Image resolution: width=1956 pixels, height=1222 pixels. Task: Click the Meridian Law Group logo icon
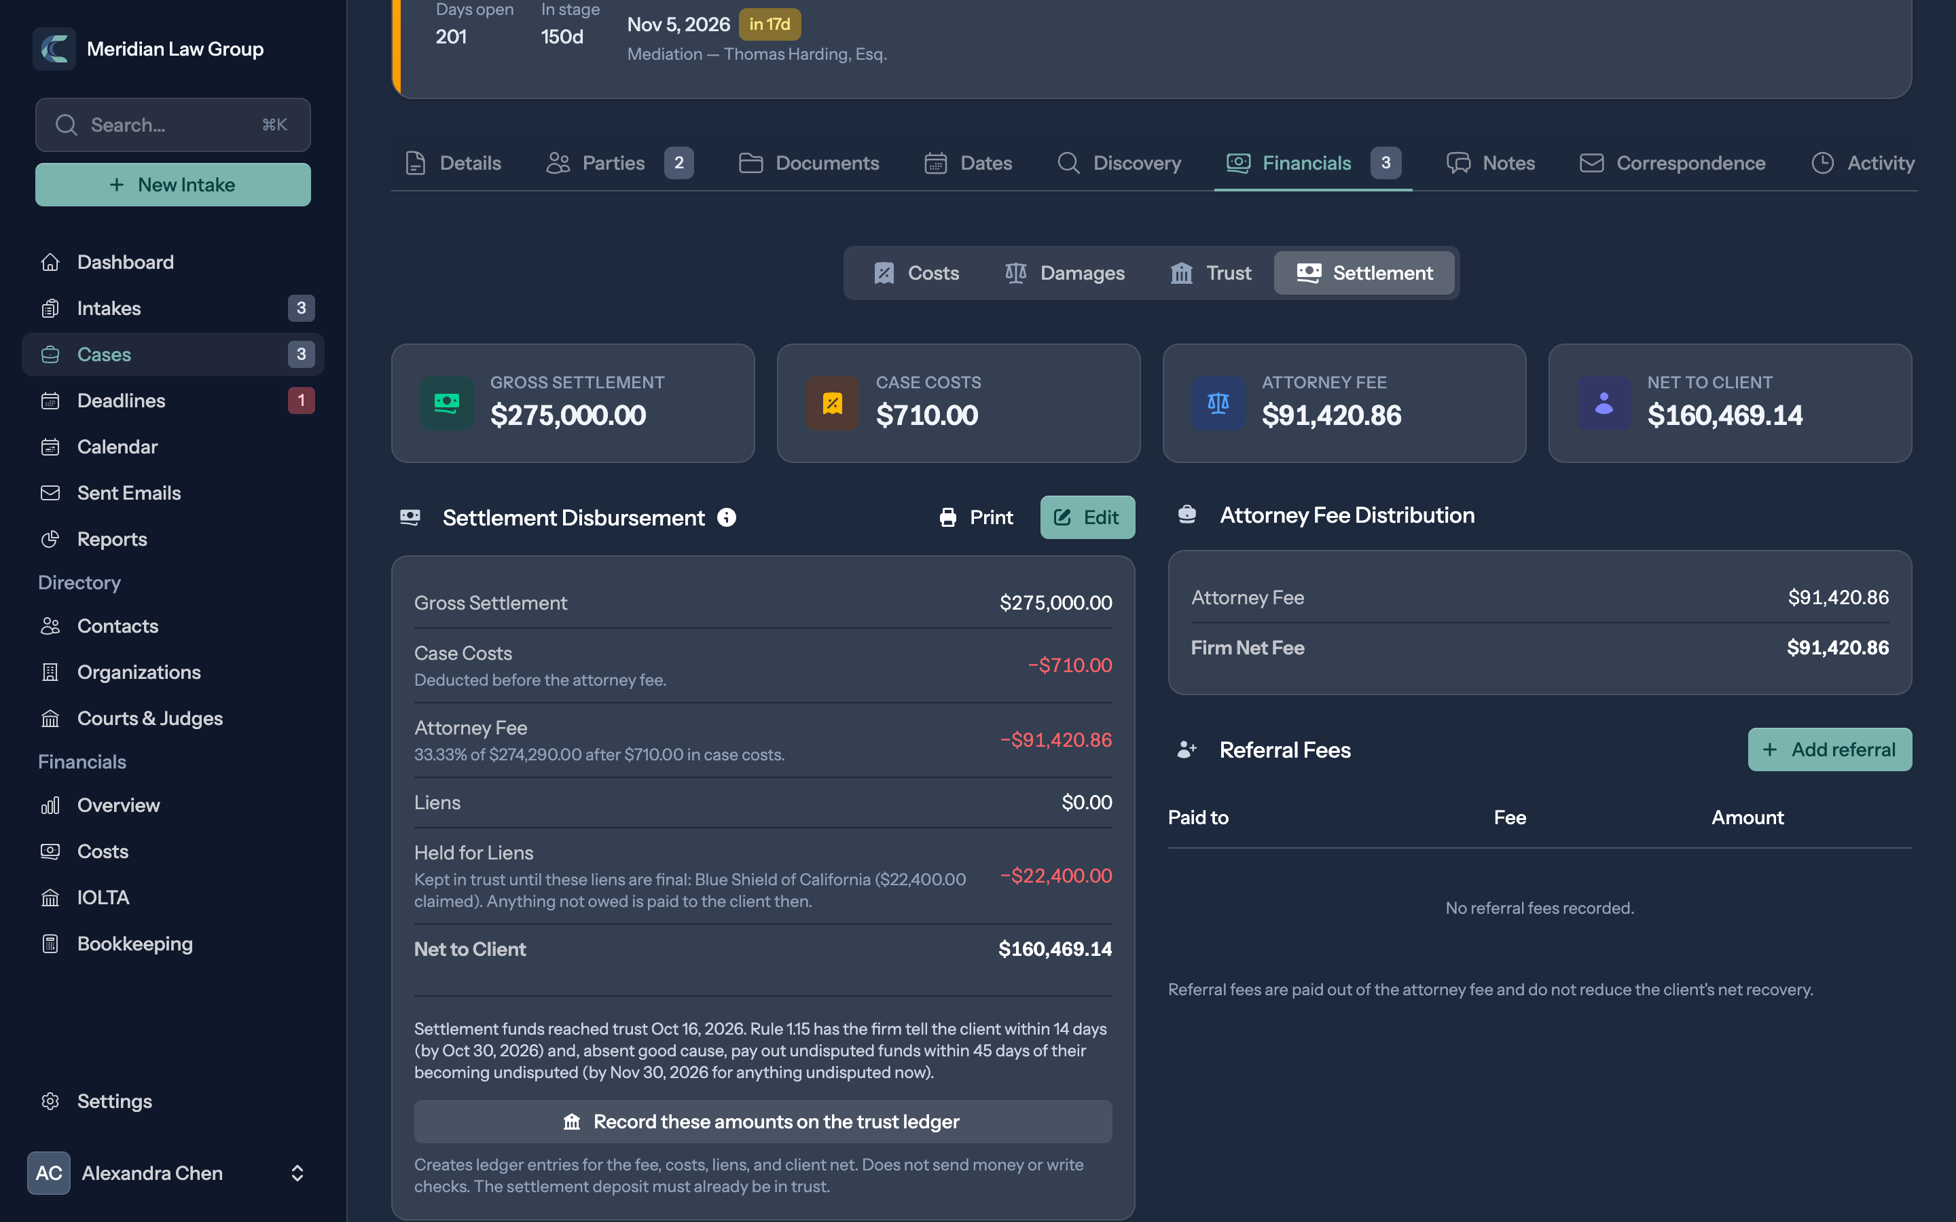(54, 48)
